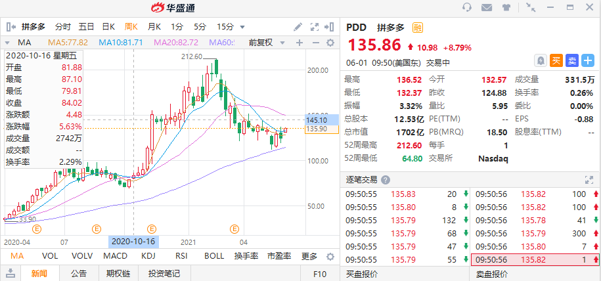Hide the right quote panel icon
The image size is (601, 281).
tap(329, 27)
